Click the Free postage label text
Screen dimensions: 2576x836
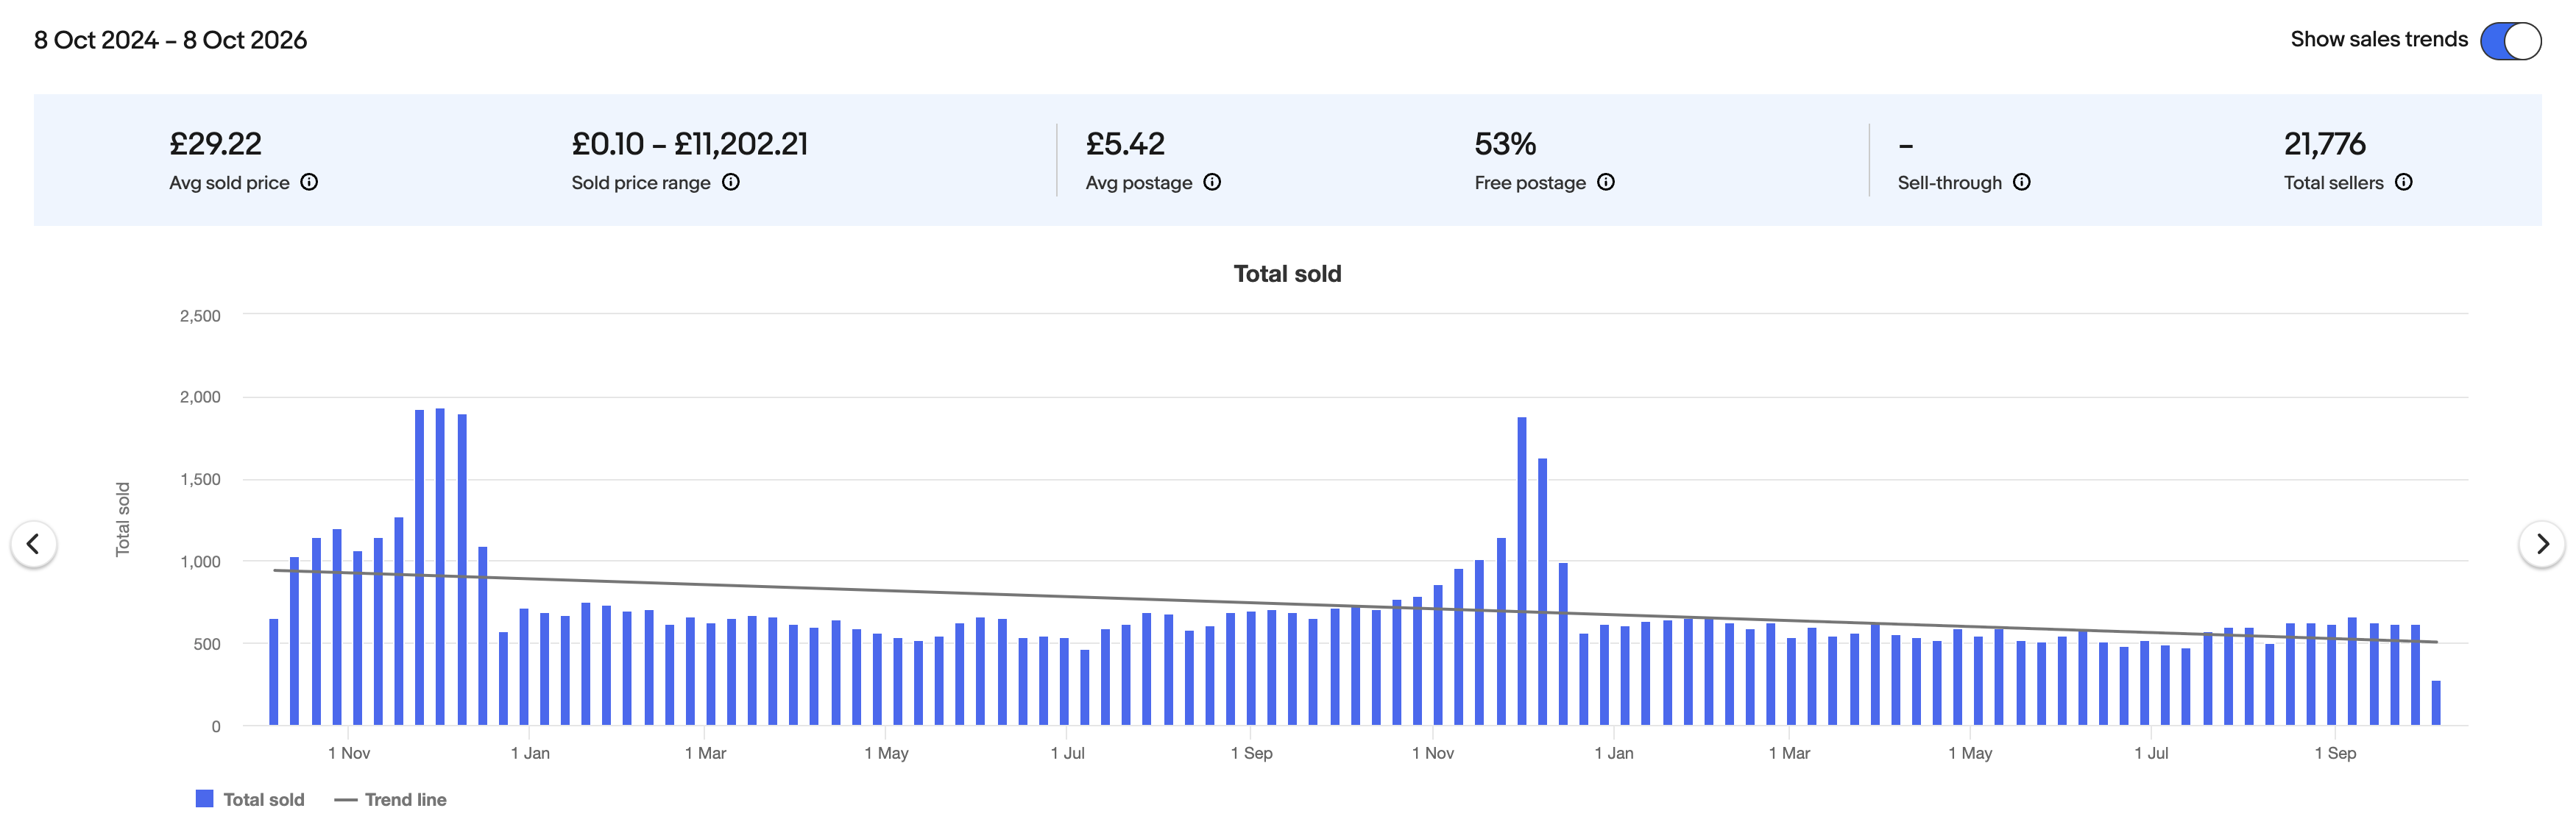tap(1530, 183)
